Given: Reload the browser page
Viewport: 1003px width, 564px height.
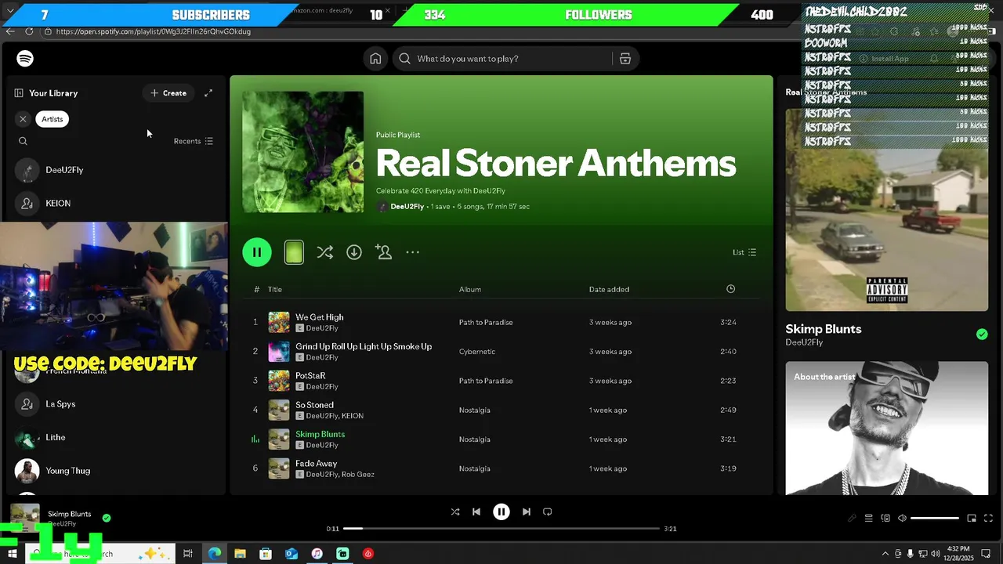Looking at the screenshot, I should tap(29, 31).
